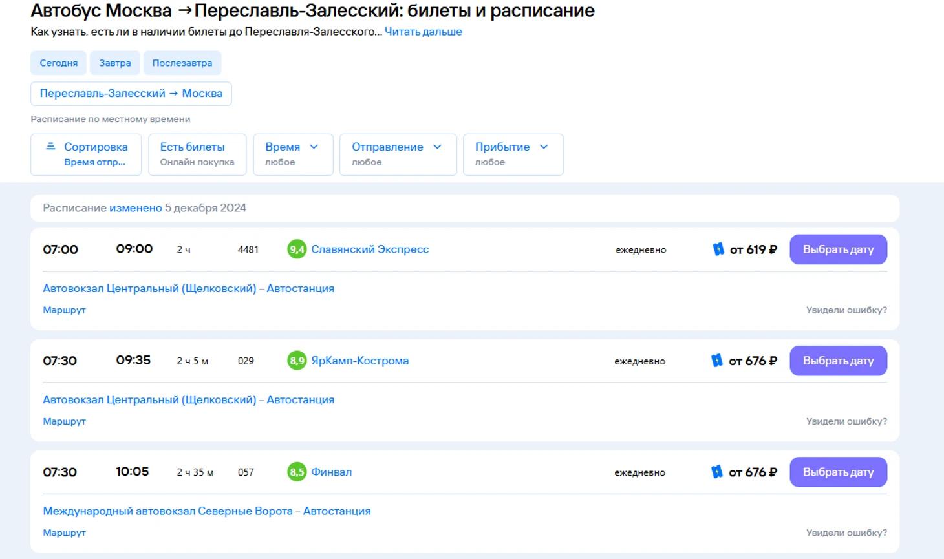Open the Сортировка sort options

click(x=86, y=154)
